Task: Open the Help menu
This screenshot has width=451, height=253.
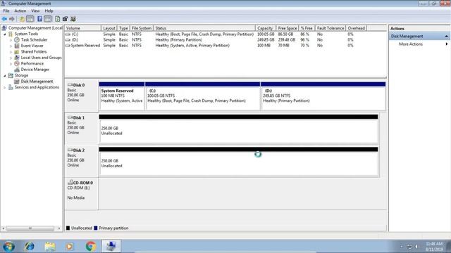Action: click(x=49, y=11)
